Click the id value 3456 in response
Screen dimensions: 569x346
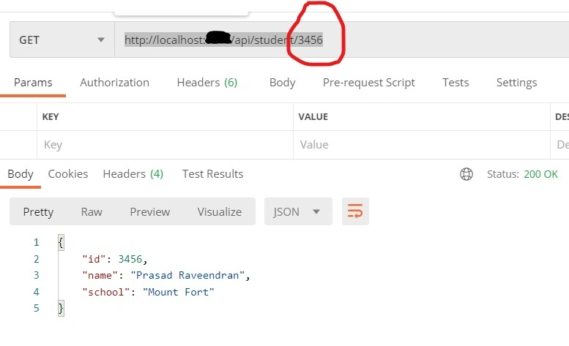click(x=130, y=259)
